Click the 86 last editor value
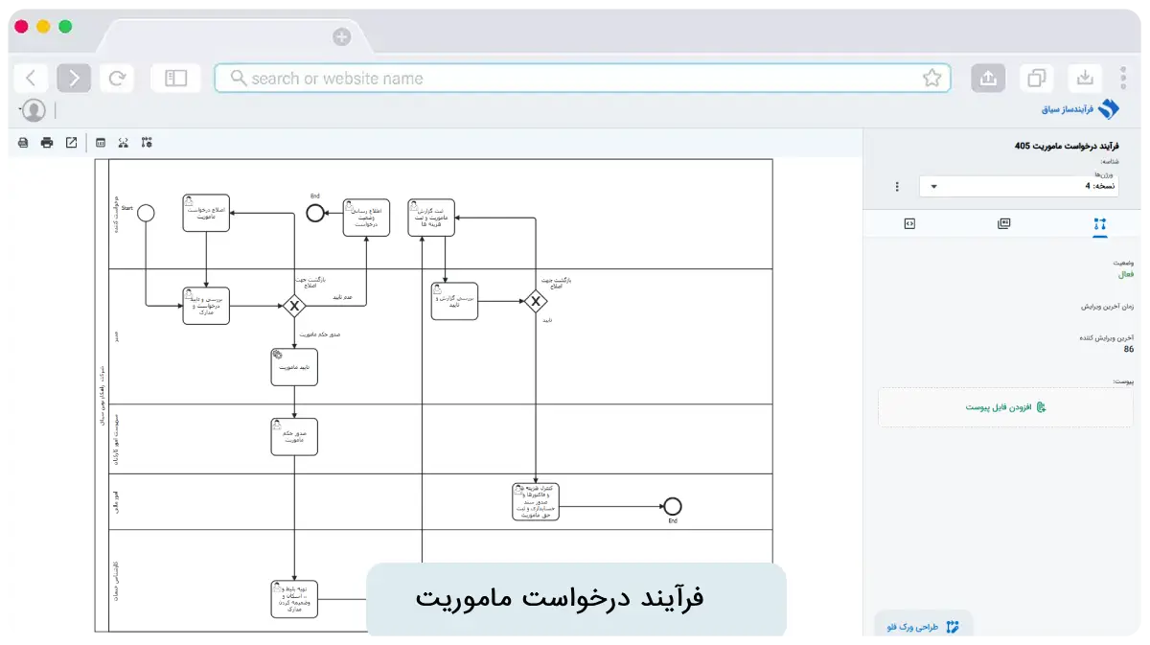Image resolution: width=1150 pixels, height=645 pixels. coord(1129,349)
